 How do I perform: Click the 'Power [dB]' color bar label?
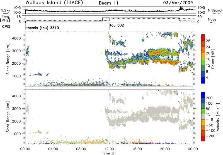point(213,59)
